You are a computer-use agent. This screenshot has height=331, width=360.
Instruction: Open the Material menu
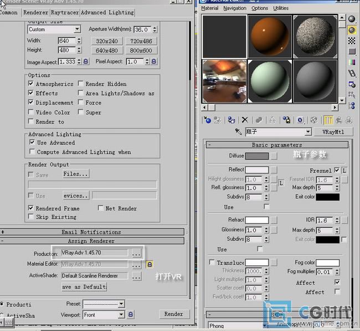(209, 8)
